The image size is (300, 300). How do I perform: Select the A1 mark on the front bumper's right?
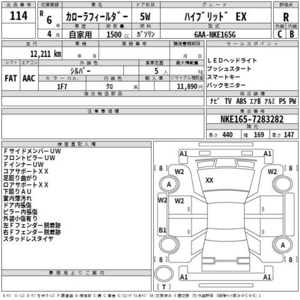coord(267,153)
